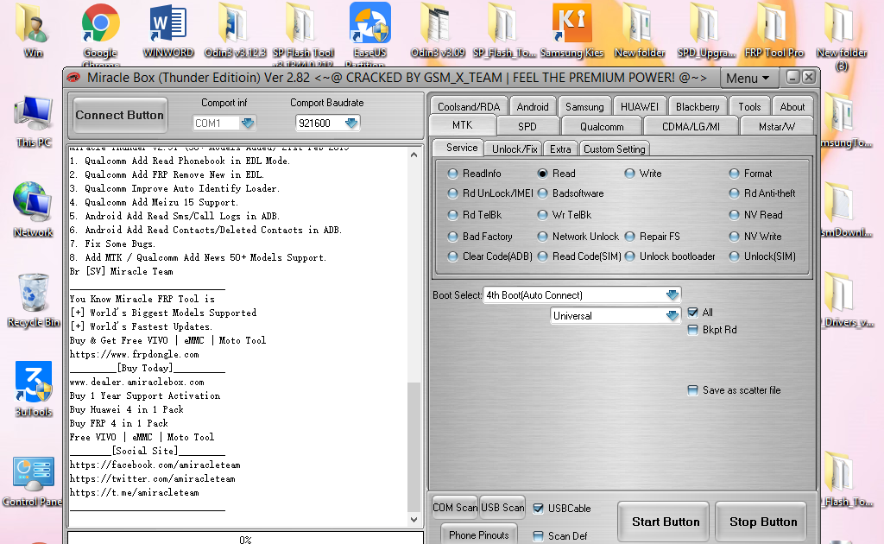Image resolution: width=884 pixels, height=544 pixels.
Task: Select the NV Read radio option
Action: [x=734, y=215]
